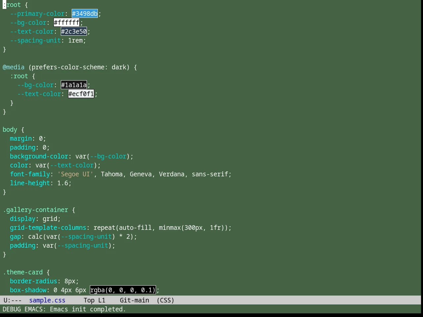Click the Geneva font name
The width and height of the screenshot is (423, 317).
[141, 174]
